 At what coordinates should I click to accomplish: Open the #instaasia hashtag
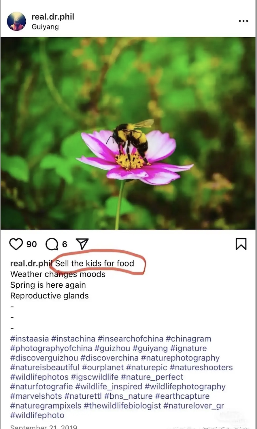click(x=29, y=339)
